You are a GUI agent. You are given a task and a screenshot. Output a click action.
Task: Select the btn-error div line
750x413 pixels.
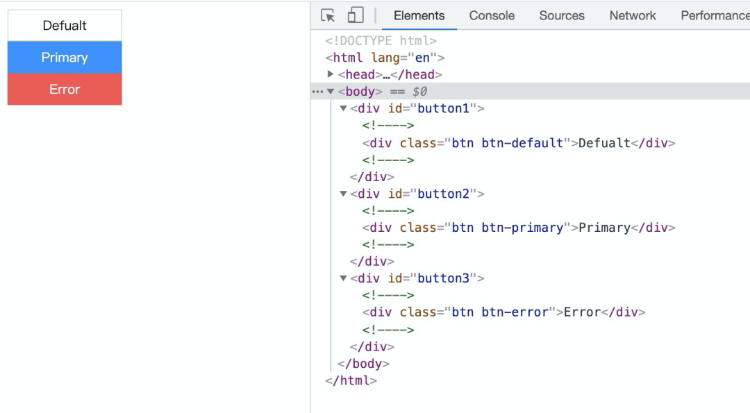tap(503, 312)
